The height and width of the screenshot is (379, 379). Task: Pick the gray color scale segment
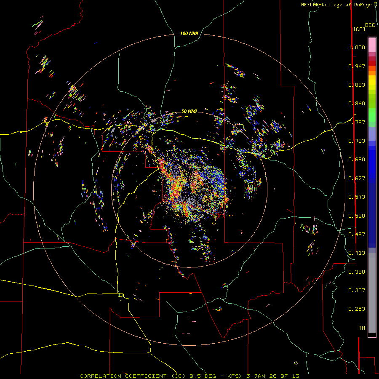[x=372, y=293]
